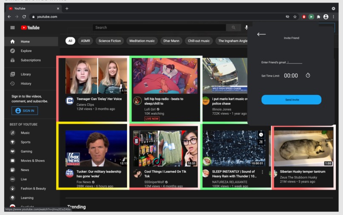Reload the page with refresh icon

pyautogui.click(x=24, y=17)
